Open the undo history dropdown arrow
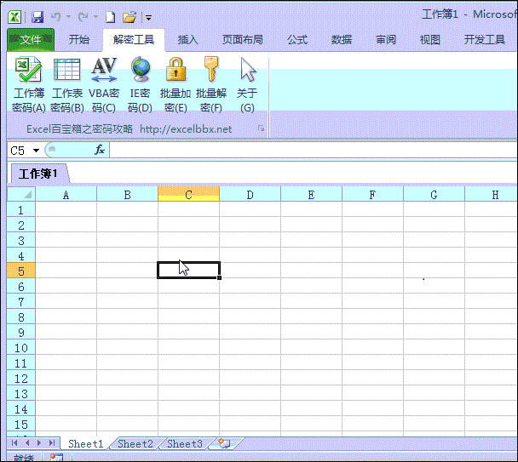The width and height of the screenshot is (518, 462). [68, 16]
